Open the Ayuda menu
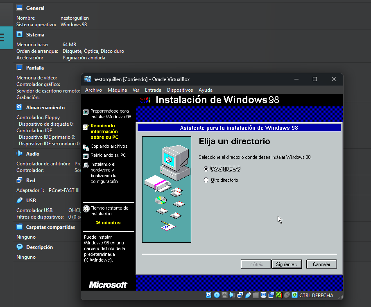This screenshot has height=307, width=371. [205, 90]
